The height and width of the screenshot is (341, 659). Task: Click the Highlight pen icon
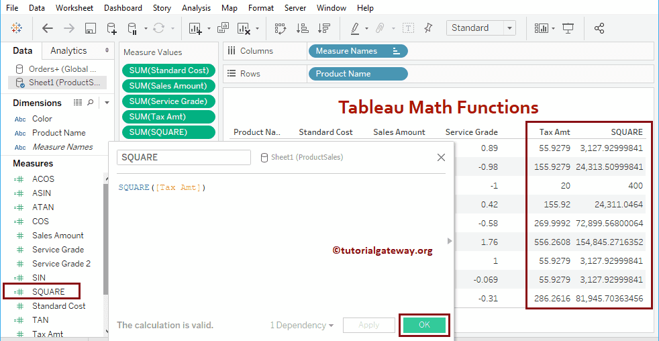pos(355,28)
